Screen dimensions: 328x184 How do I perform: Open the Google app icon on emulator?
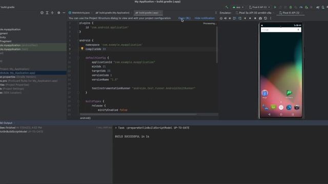click(265, 93)
